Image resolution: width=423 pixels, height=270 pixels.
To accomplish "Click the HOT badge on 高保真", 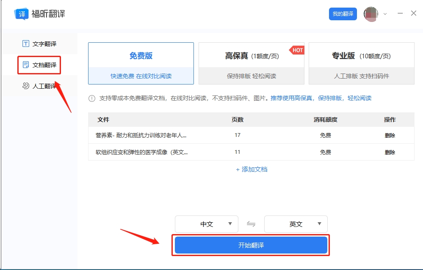I will tap(297, 50).
